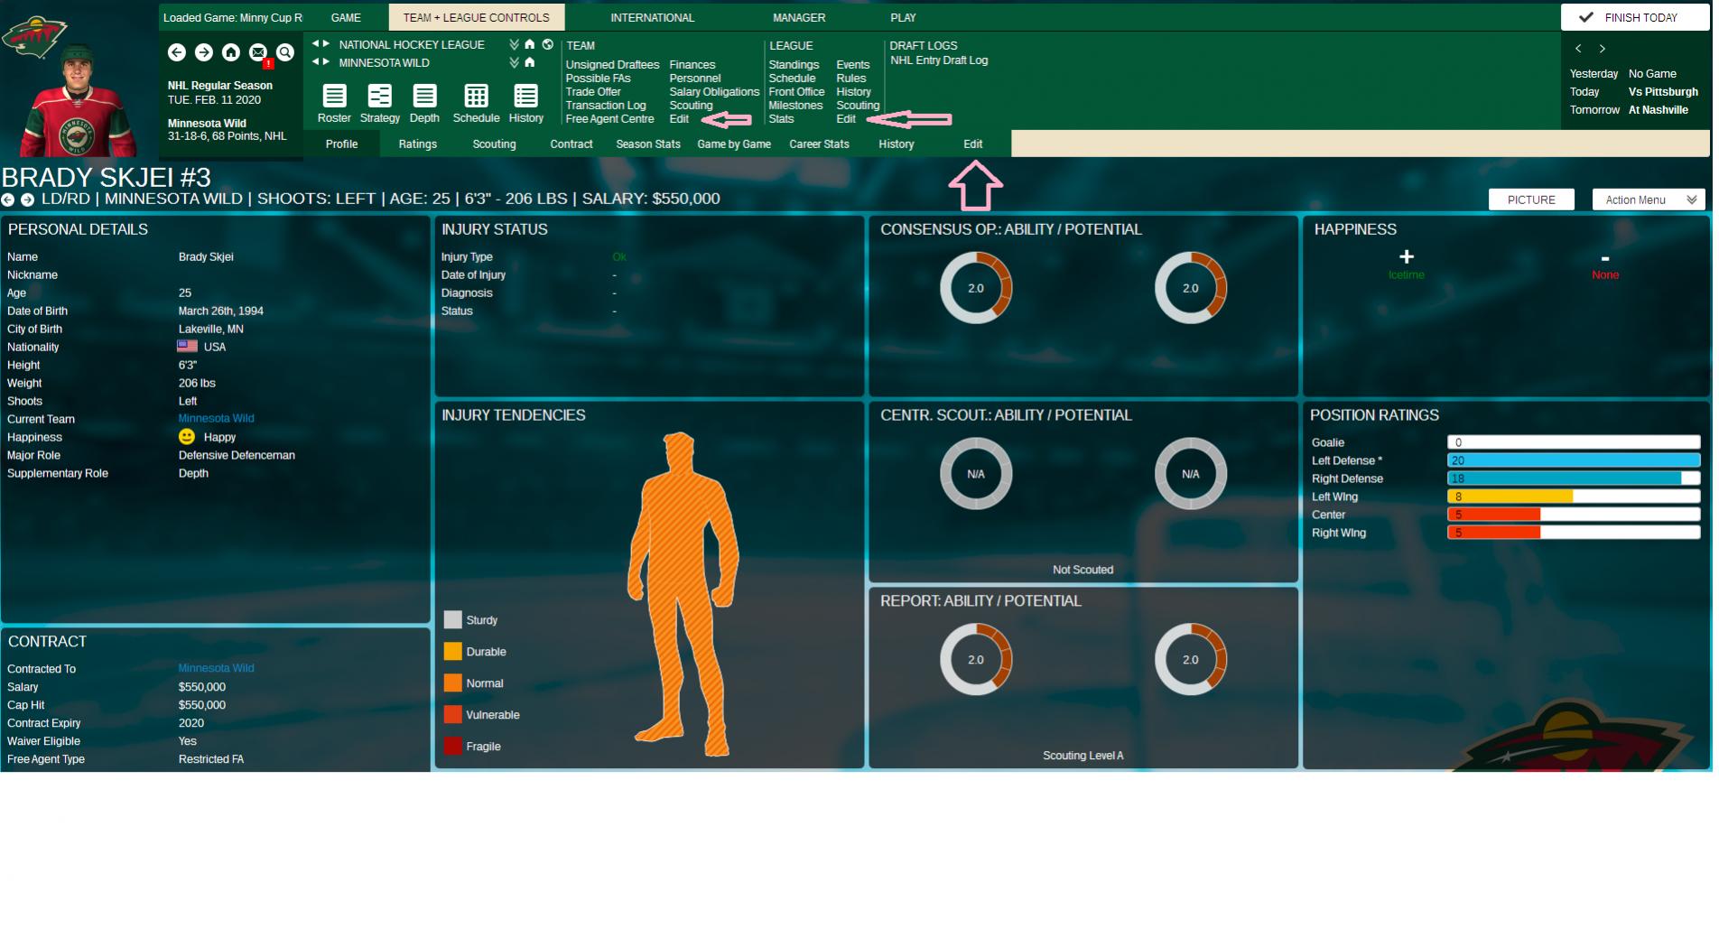1719x938 pixels.
Task: Open league Standings link
Action: click(794, 65)
